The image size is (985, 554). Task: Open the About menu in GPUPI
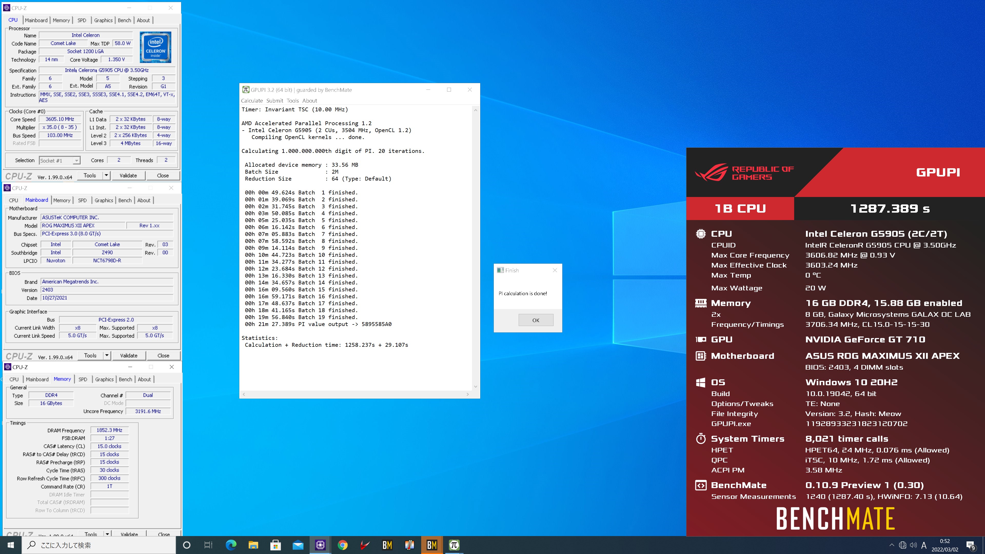[309, 101]
